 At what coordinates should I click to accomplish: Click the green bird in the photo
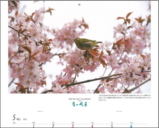[87, 44]
